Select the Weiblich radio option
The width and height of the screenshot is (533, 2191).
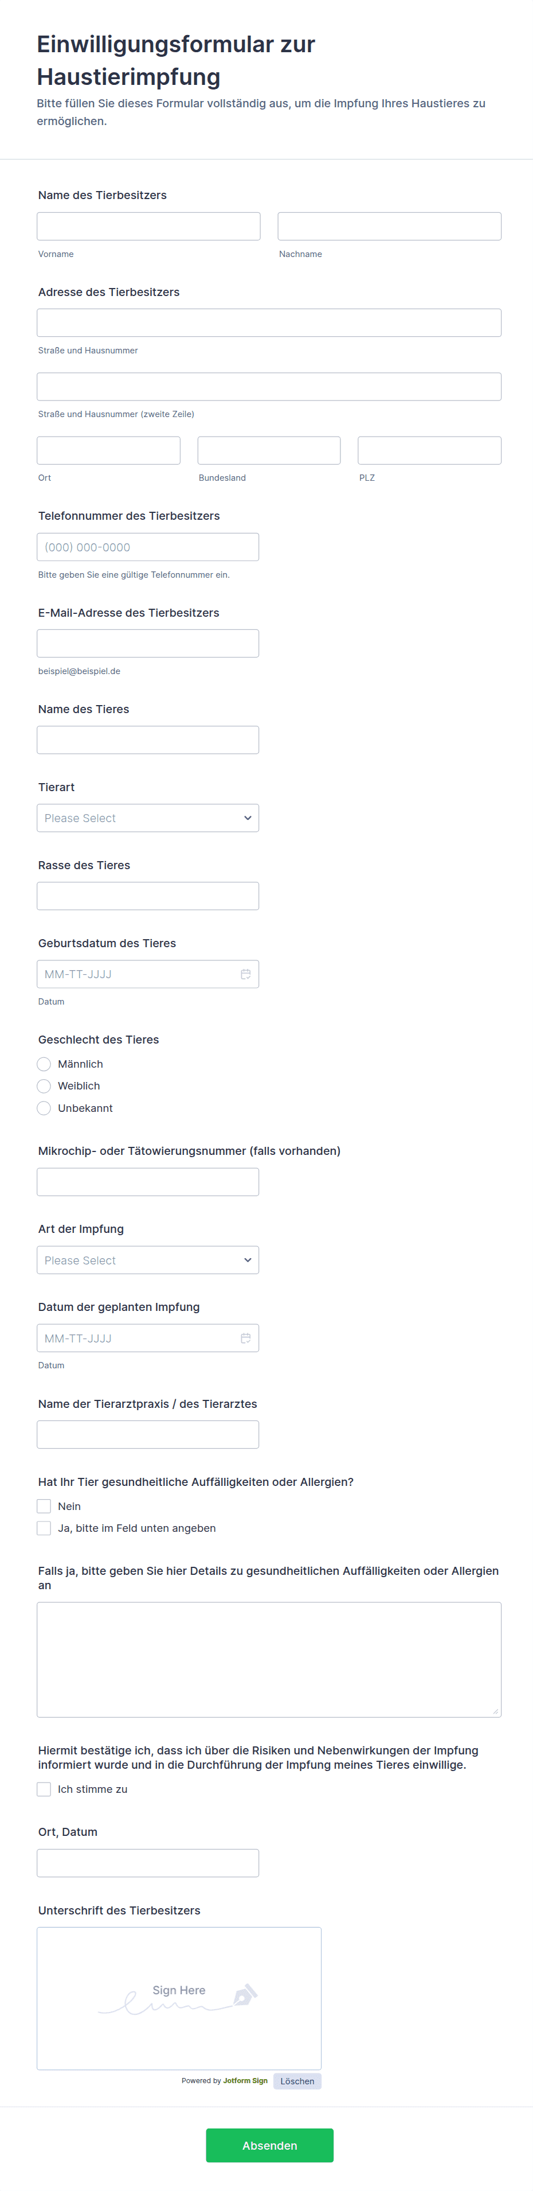coord(44,1086)
